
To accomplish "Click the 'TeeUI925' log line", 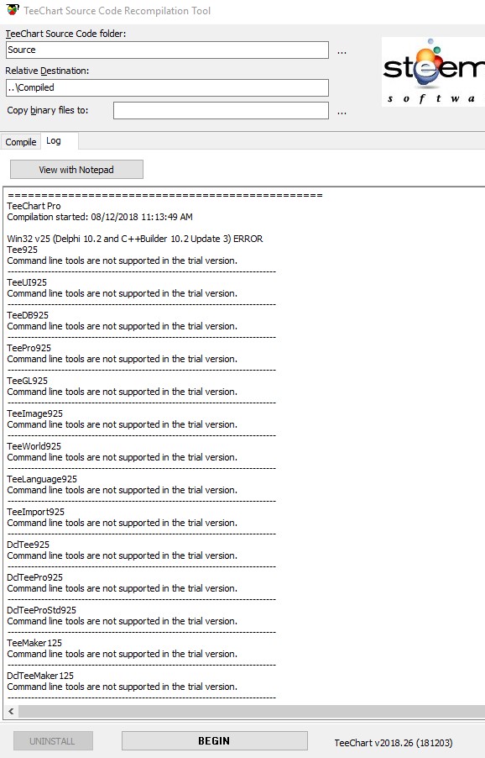I will pos(27,282).
